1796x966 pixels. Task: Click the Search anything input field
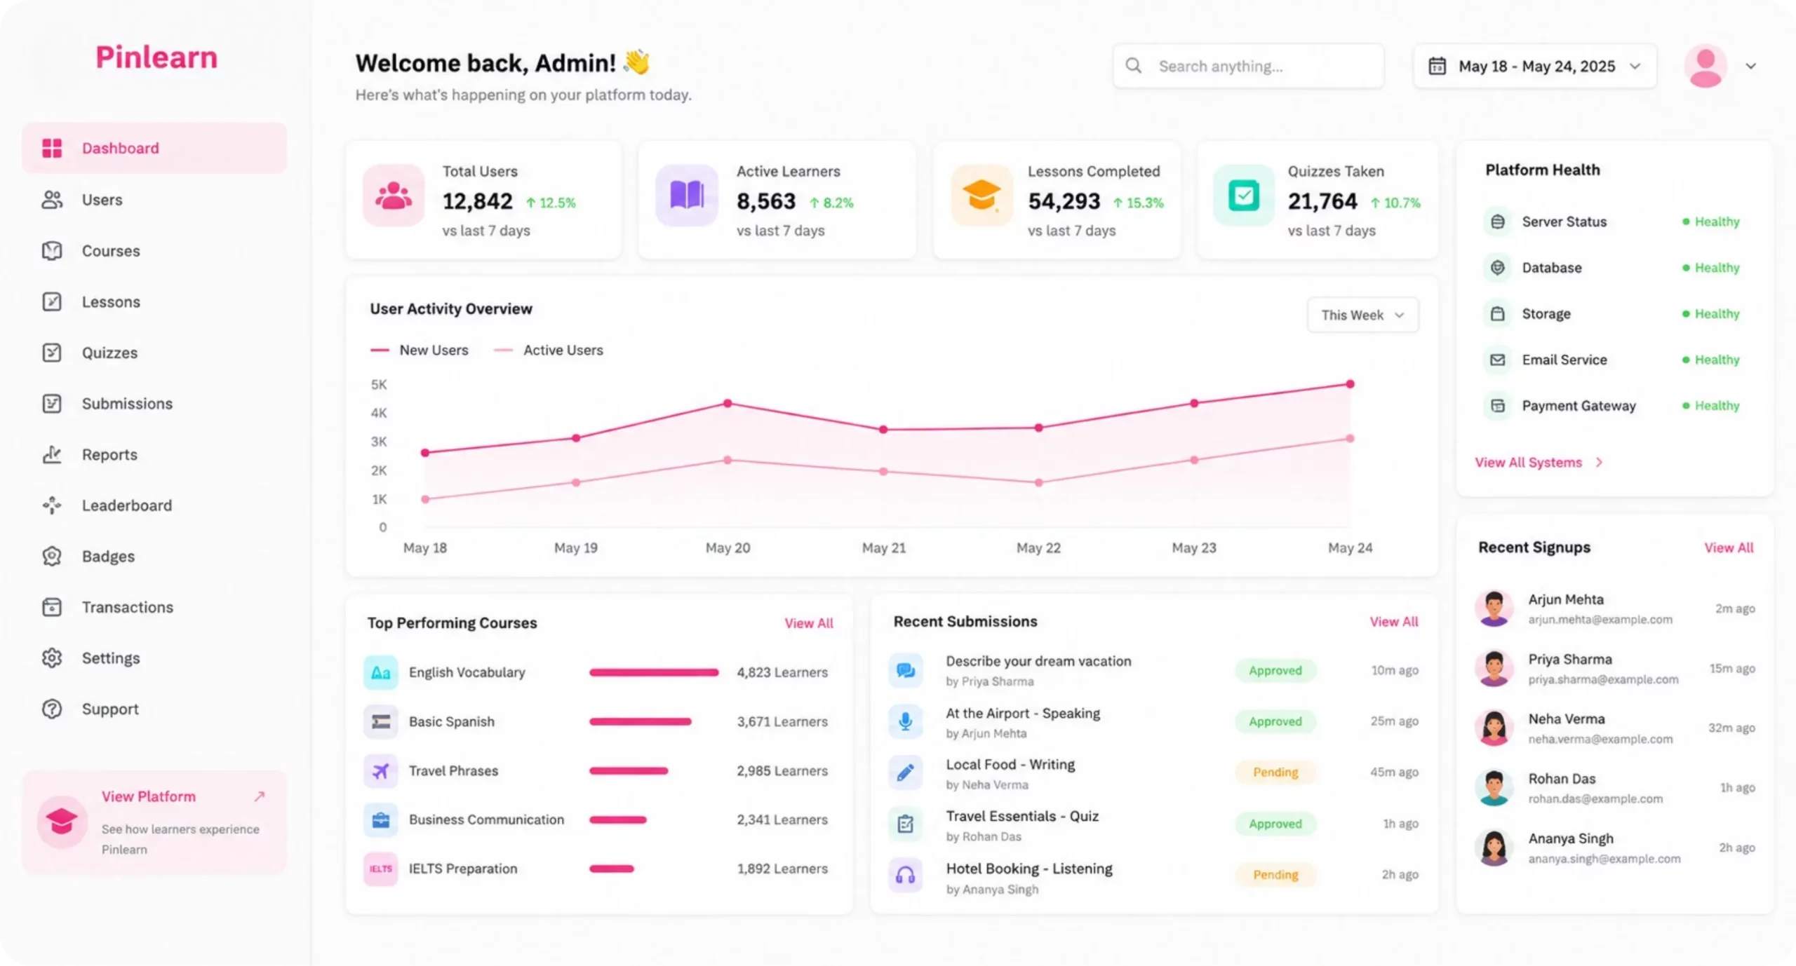point(1248,66)
